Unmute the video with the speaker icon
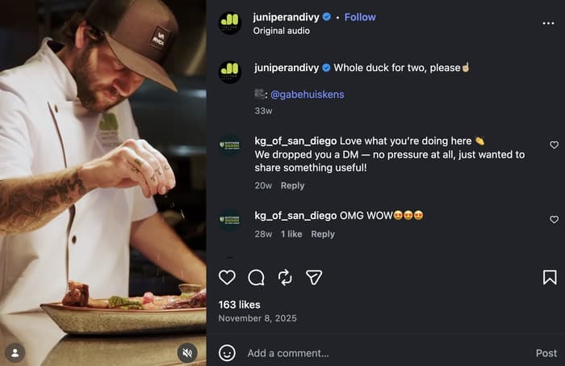This screenshot has width=565, height=366. [x=187, y=352]
